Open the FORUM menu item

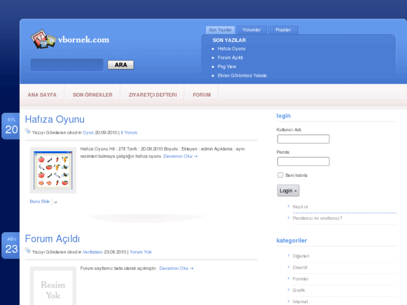(202, 95)
